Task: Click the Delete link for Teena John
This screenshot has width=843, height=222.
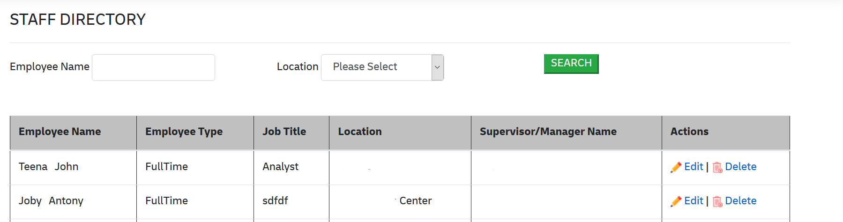Action: [740, 167]
